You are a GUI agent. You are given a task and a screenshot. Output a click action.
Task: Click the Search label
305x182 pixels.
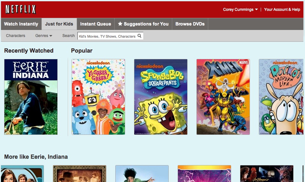[x=68, y=36]
